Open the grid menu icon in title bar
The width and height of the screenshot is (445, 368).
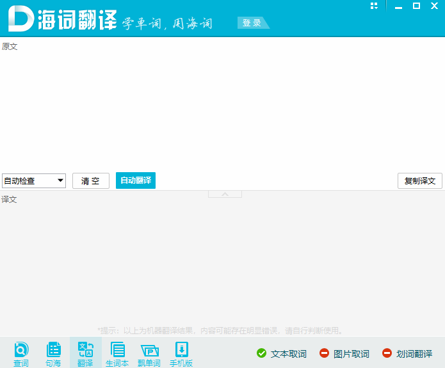374,6
